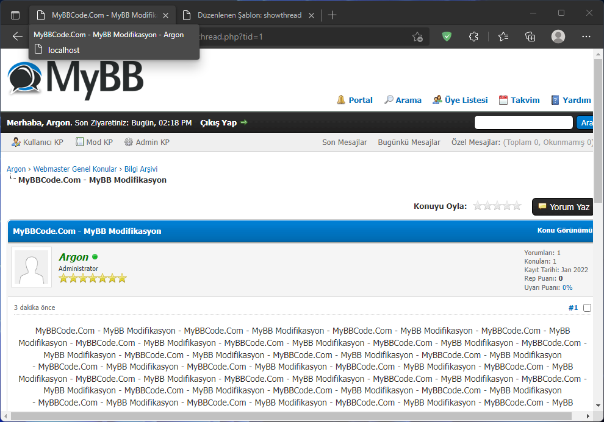Click the Yorum Yaz reply button
Viewport: 604px width, 422px height.
click(x=563, y=207)
